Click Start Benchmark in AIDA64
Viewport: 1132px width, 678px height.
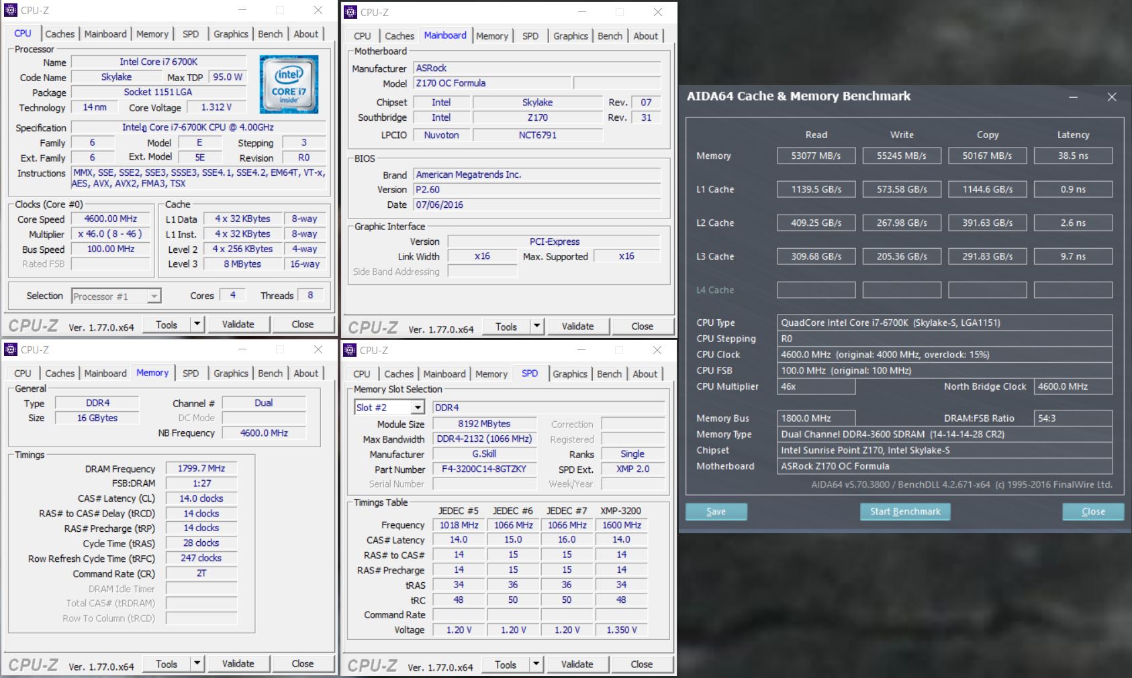click(905, 512)
